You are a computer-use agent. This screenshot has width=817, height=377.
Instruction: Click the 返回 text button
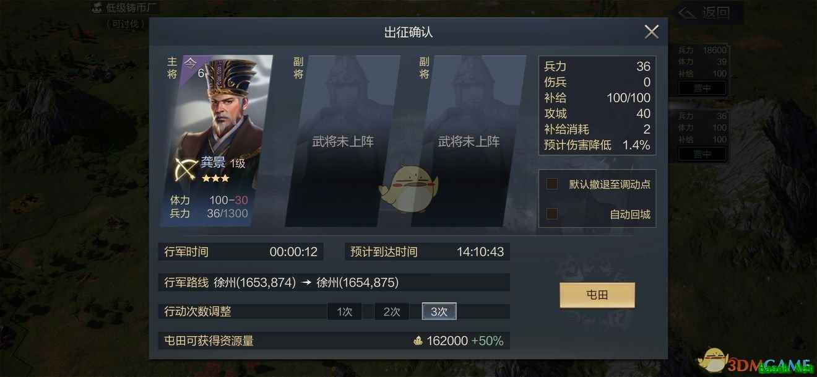click(x=716, y=12)
